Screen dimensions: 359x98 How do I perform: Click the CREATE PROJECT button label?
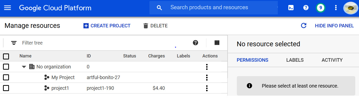110,26
